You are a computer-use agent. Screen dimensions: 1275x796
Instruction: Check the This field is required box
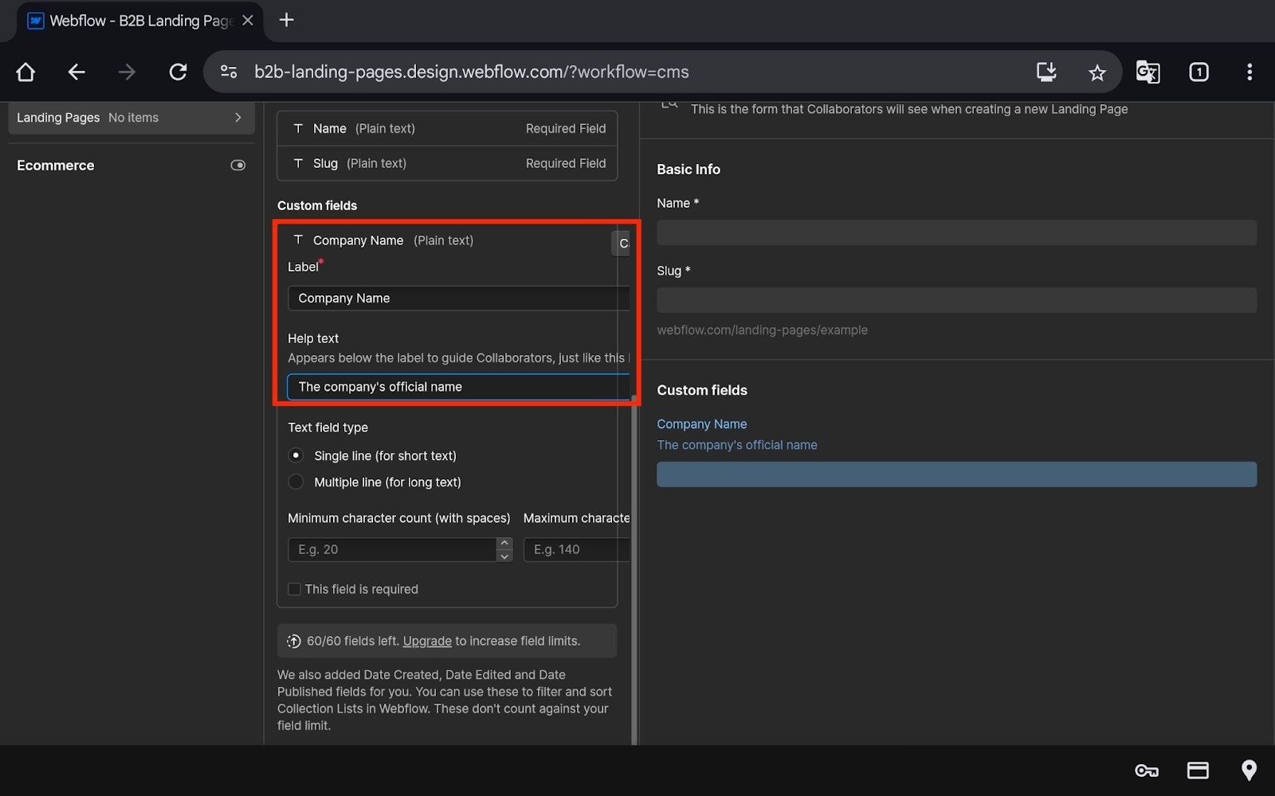click(x=294, y=590)
